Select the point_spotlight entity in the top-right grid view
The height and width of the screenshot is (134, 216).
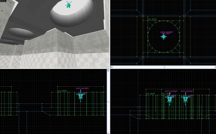[164, 37]
